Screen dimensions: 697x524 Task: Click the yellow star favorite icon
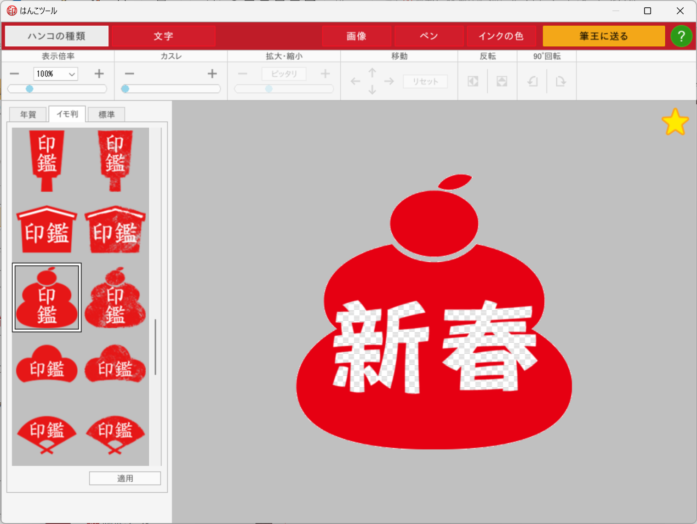675,122
